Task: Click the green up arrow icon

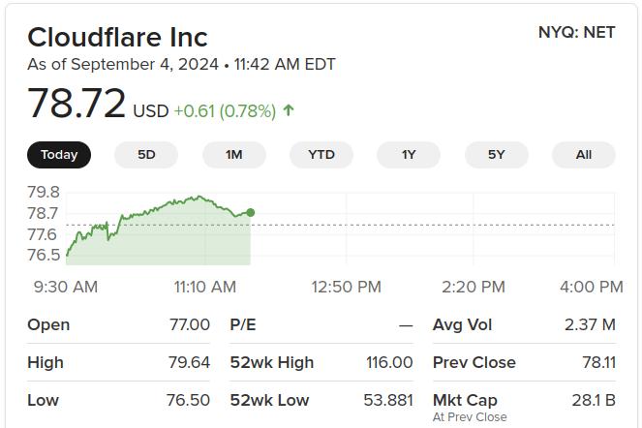Action: [x=289, y=110]
